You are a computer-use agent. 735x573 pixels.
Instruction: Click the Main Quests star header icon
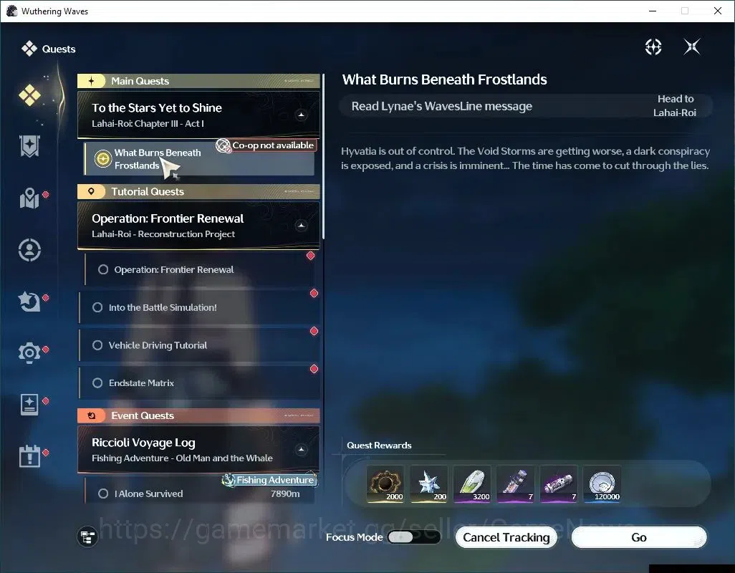[x=92, y=81]
